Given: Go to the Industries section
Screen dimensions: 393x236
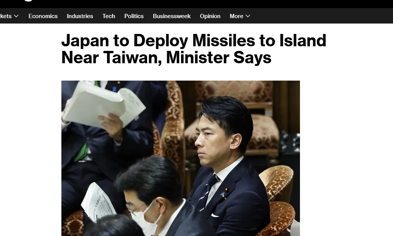Looking at the screenshot, I should click(x=80, y=16).
